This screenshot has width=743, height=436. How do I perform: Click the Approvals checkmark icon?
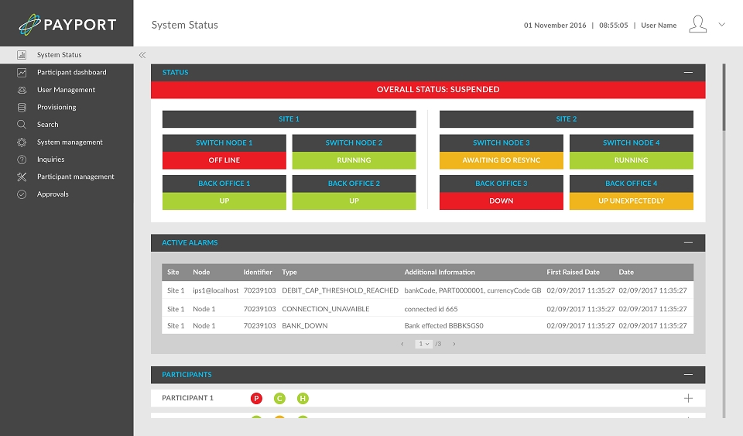click(22, 194)
